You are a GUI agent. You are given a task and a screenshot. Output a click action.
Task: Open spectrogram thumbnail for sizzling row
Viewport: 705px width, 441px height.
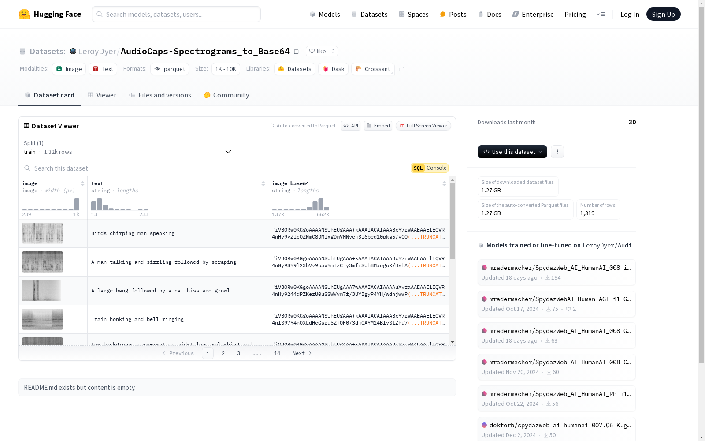point(42,262)
